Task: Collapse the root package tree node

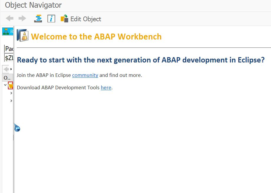Action: (5, 85)
